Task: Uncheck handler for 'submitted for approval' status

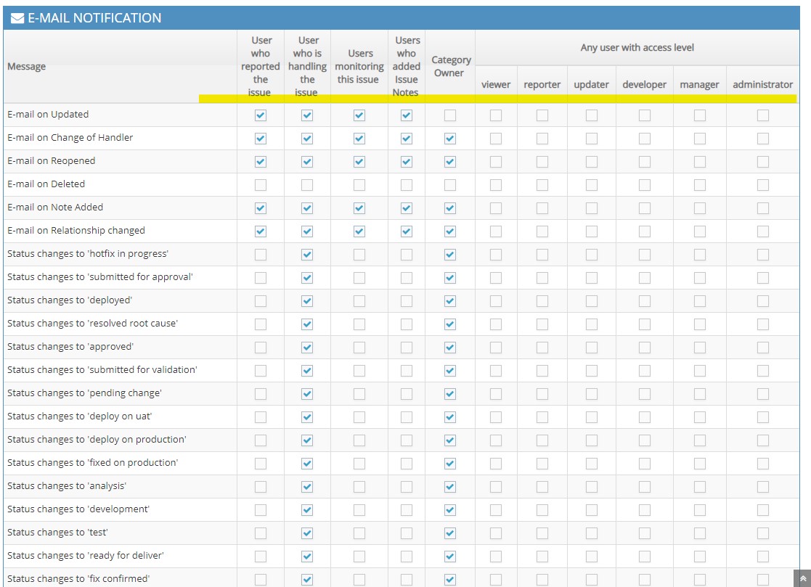Action: tap(307, 278)
